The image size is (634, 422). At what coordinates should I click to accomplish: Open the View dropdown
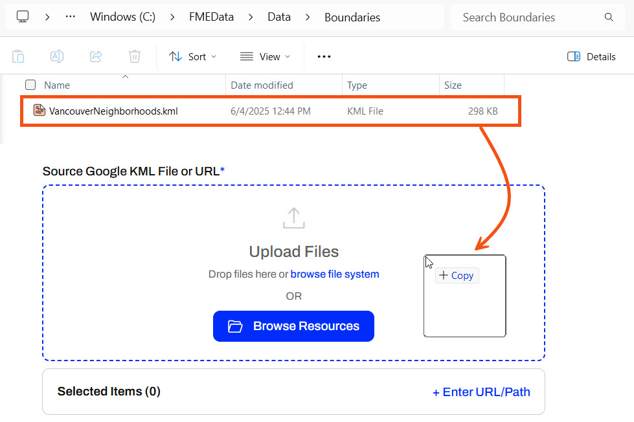[x=265, y=56]
